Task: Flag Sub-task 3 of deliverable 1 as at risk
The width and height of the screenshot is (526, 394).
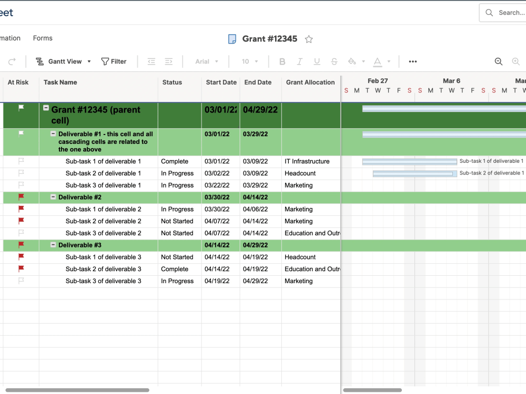Action: pyautogui.click(x=21, y=185)
